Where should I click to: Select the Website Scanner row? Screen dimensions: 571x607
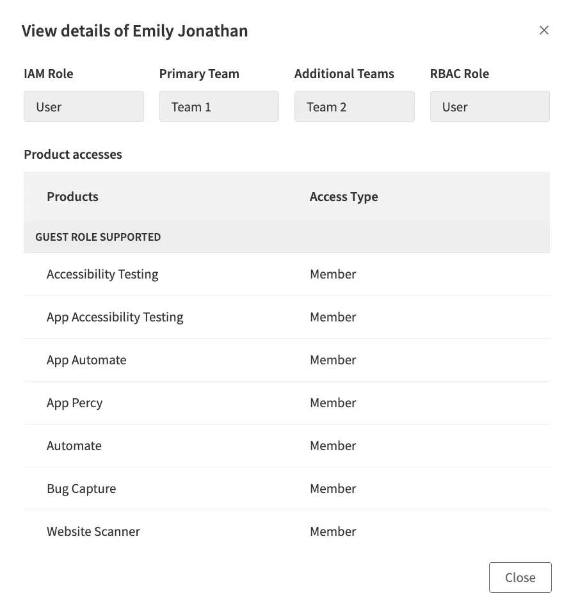click(x=93, y=531)
